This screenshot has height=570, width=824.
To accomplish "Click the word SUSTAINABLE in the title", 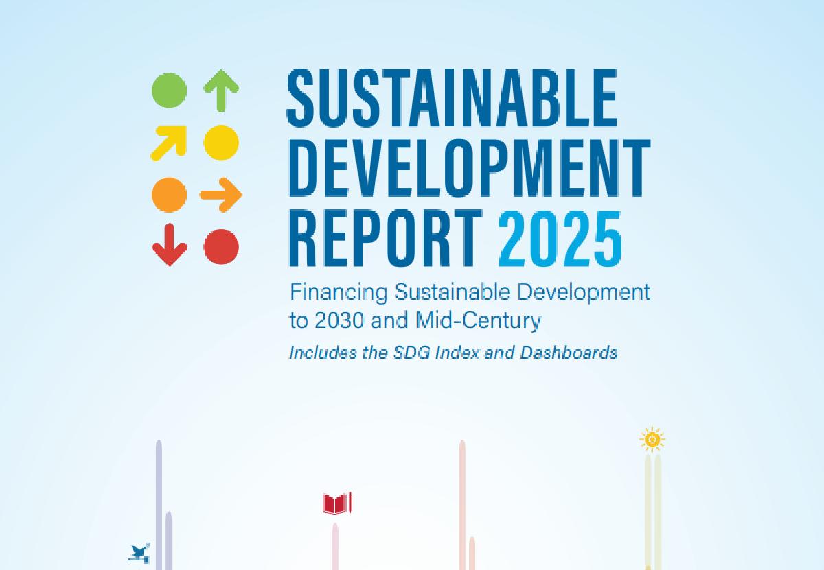I will [x=451, y=97].
